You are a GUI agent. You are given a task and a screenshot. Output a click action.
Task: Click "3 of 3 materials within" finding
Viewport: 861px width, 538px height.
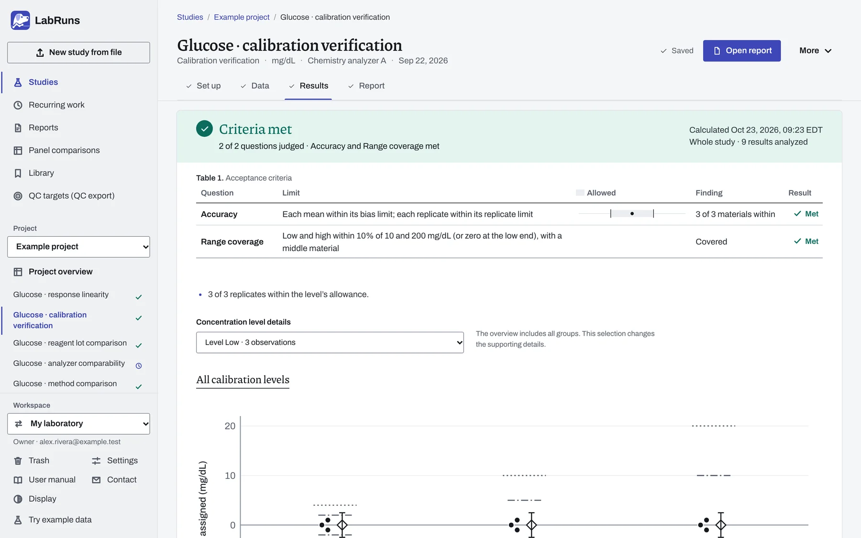click(x=735, y=214)
